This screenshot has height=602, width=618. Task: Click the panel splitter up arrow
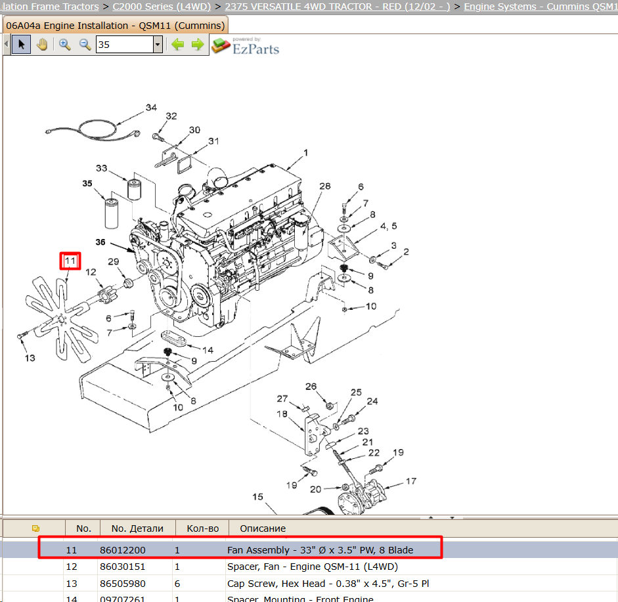(x=431, y=517)
